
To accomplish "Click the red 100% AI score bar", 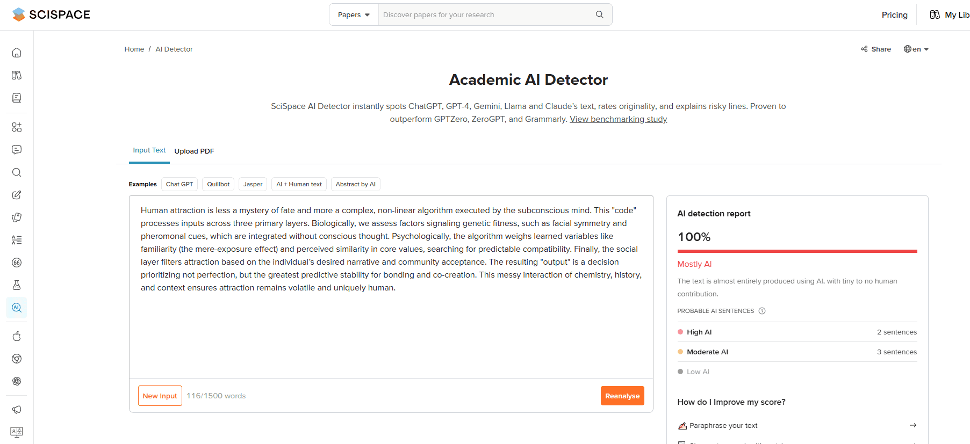I will [x=797, y=251].
